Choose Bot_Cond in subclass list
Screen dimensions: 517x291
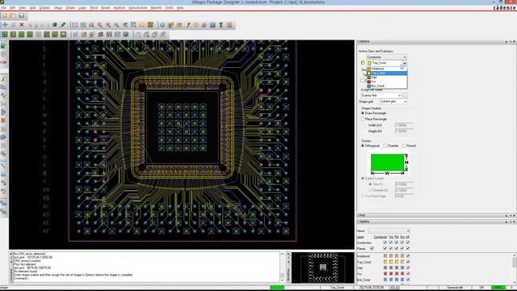pos(387,86)
